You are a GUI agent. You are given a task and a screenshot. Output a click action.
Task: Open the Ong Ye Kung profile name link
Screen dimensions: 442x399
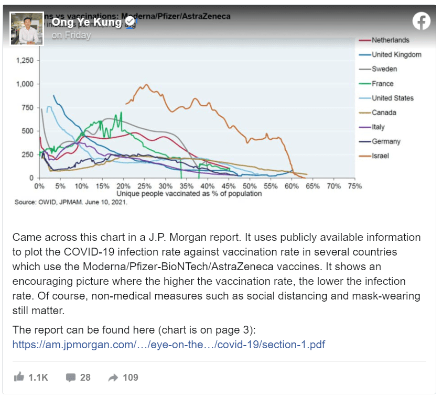pos(87,22)
